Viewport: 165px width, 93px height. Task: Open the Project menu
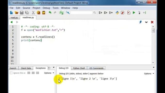[x=36, y=8]
